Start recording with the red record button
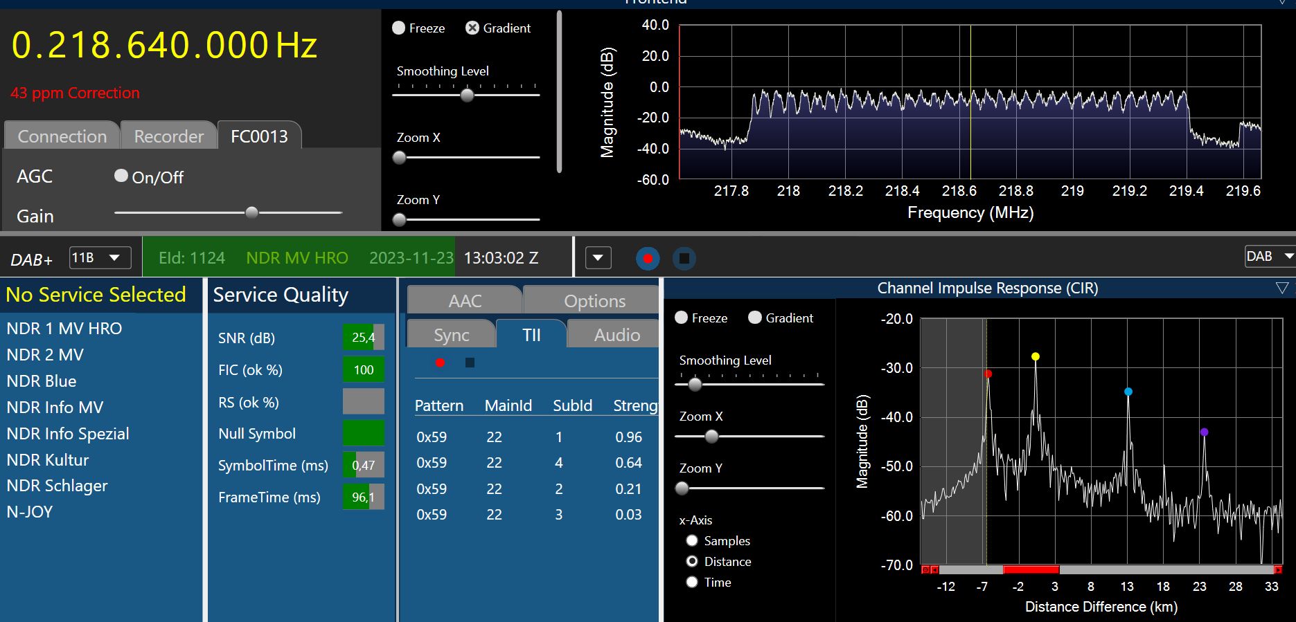The width and height of the screenshot is (1296, 622). point(648,259)
